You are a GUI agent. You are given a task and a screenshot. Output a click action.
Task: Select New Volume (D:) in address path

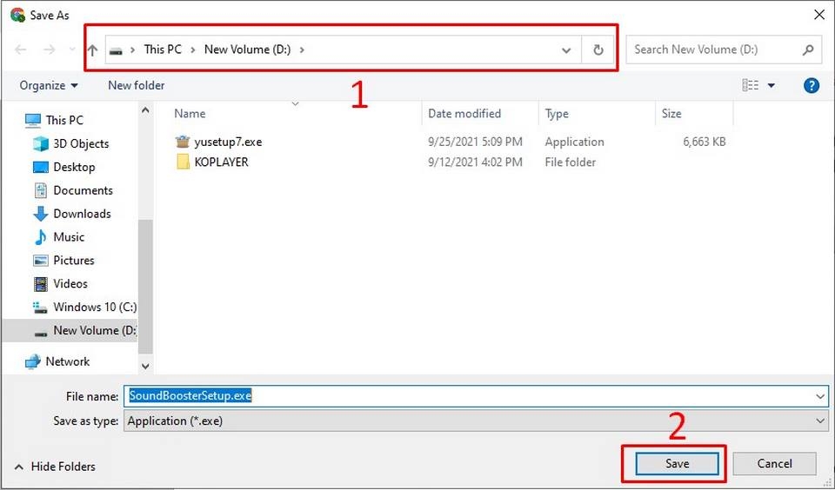coord(248,50)
